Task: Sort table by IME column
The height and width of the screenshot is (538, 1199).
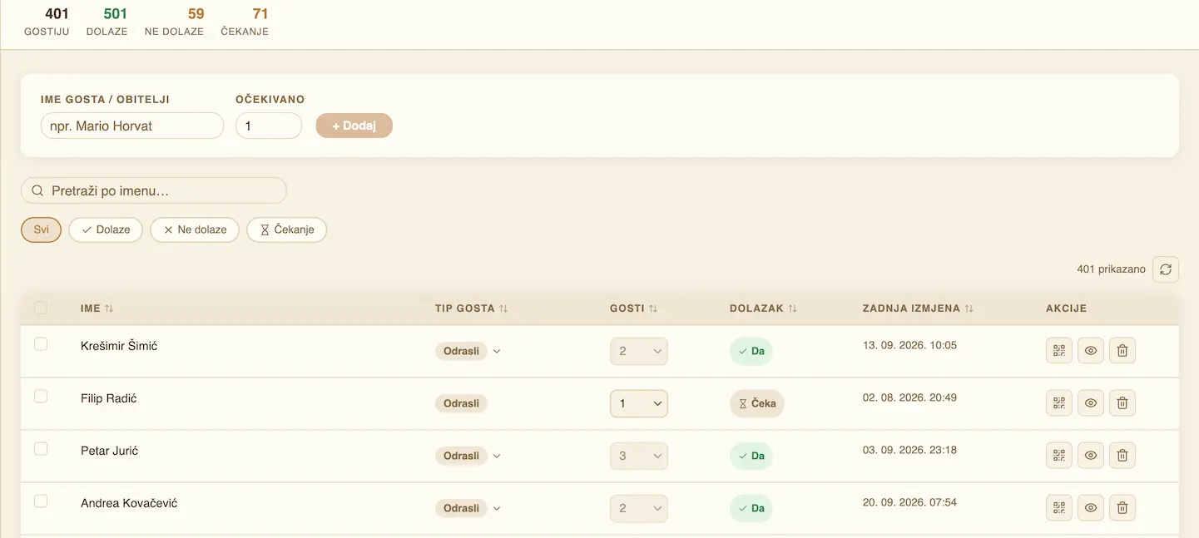Action: click(x=97, y=308)
